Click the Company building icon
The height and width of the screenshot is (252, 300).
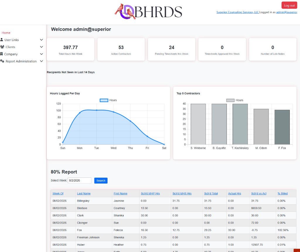tap(1, 54)
